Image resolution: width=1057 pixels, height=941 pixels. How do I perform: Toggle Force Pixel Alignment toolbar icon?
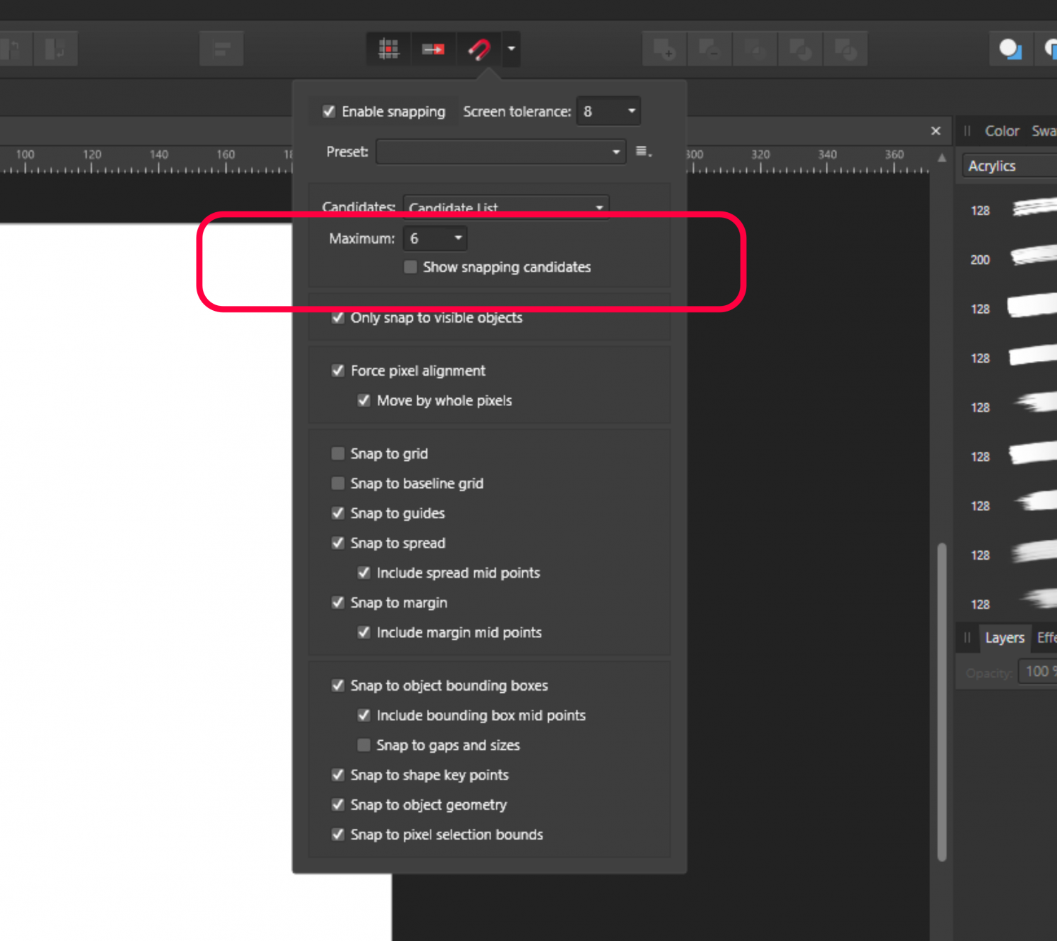pyautogui.click(x=388, y=49)
